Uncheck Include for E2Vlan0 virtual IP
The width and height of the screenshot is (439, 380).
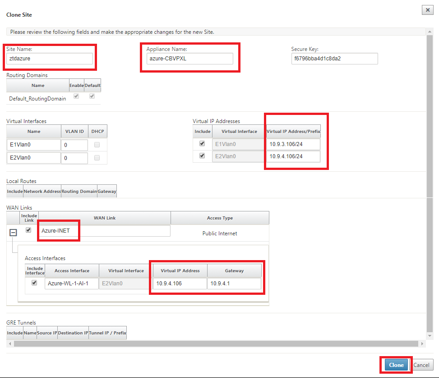pyautogui.click(x=202, y=156)
